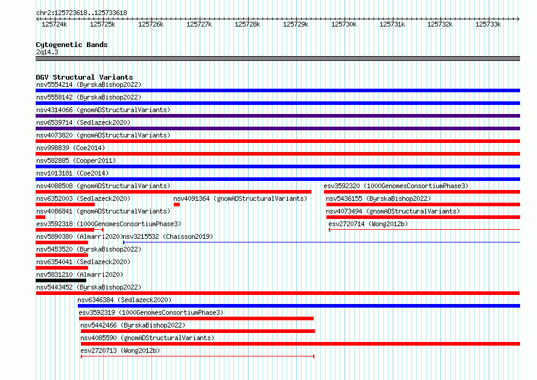Click nsv4085590 gnomAD variant label
537x380 pixels.
pos(147,338)
